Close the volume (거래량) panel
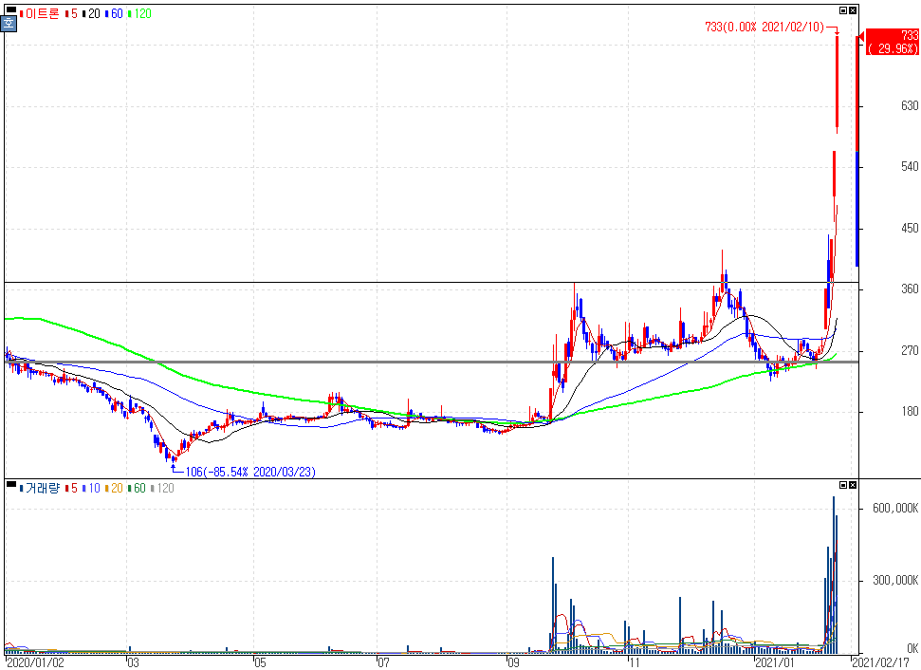The image size is (921, 670). pos(853,485)
